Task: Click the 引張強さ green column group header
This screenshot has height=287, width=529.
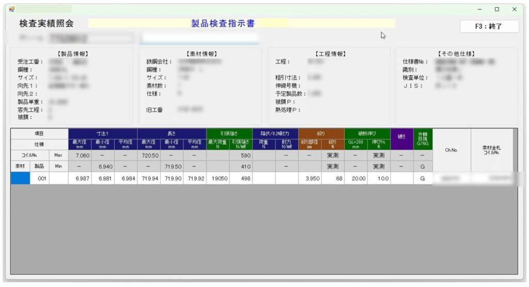Action: [x=229, y=133]
